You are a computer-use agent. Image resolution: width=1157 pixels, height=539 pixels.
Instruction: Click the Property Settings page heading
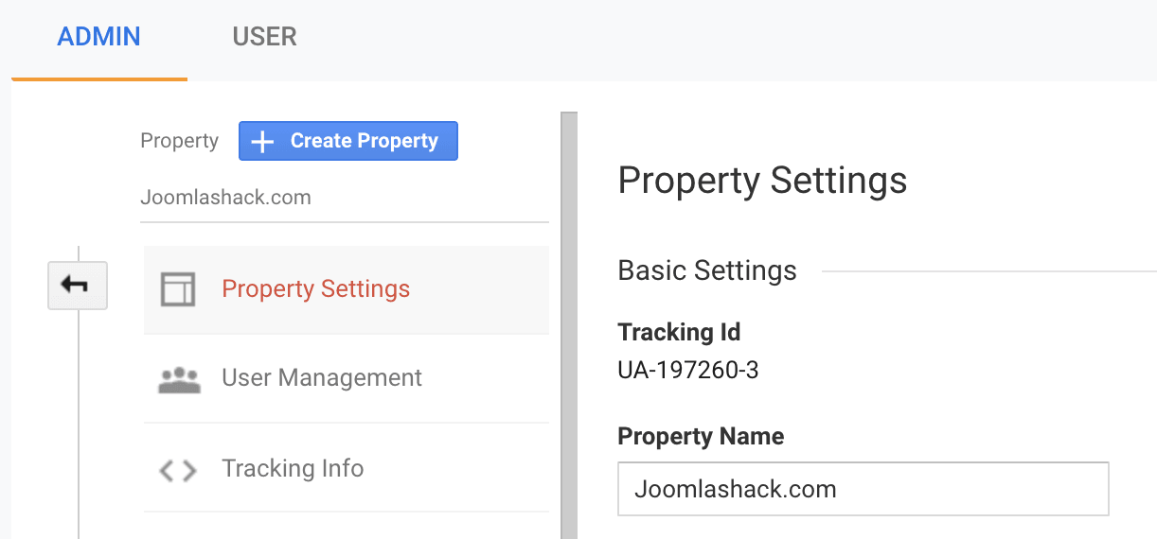pyautogui.click(x=762, y=181)
